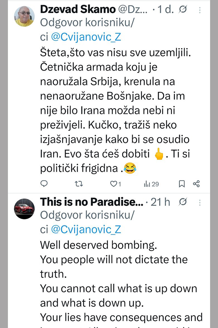Viewport: 218px width, 328px height.
Task: Open This is no Paradise profile name
Action: click(92, 202)
